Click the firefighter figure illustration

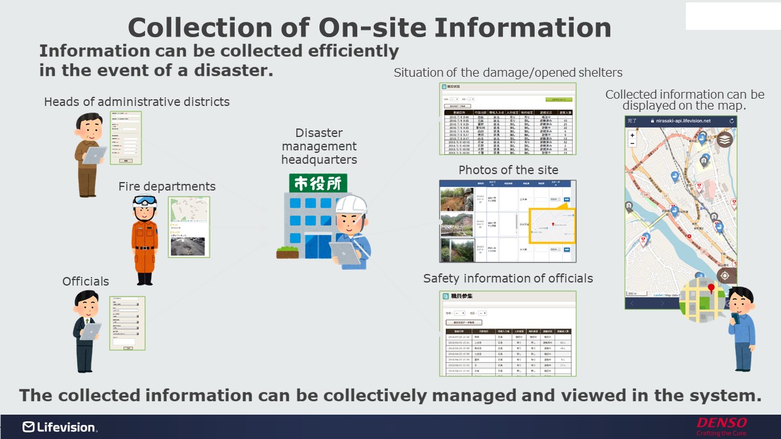pyautogui.click(x=144, y=240)
